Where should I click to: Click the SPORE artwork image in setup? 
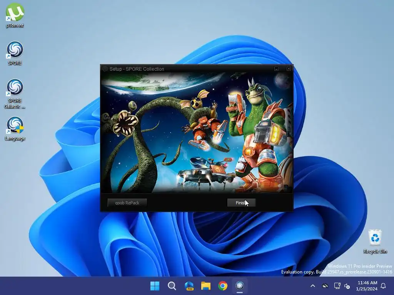197,133
